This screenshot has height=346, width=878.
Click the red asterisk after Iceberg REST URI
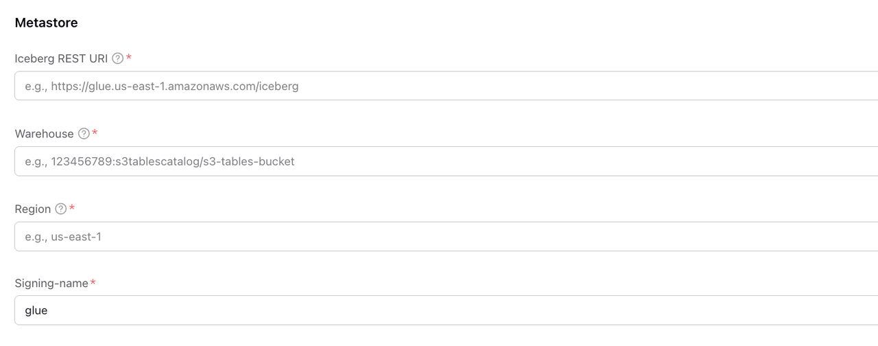point(129,58)
